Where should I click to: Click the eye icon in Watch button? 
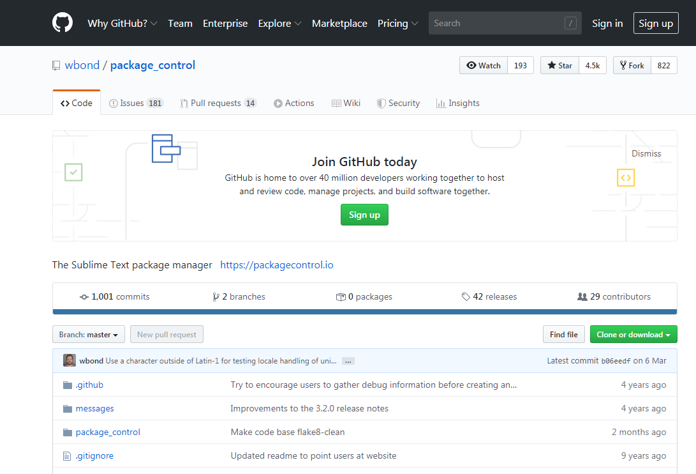(471, 65)
